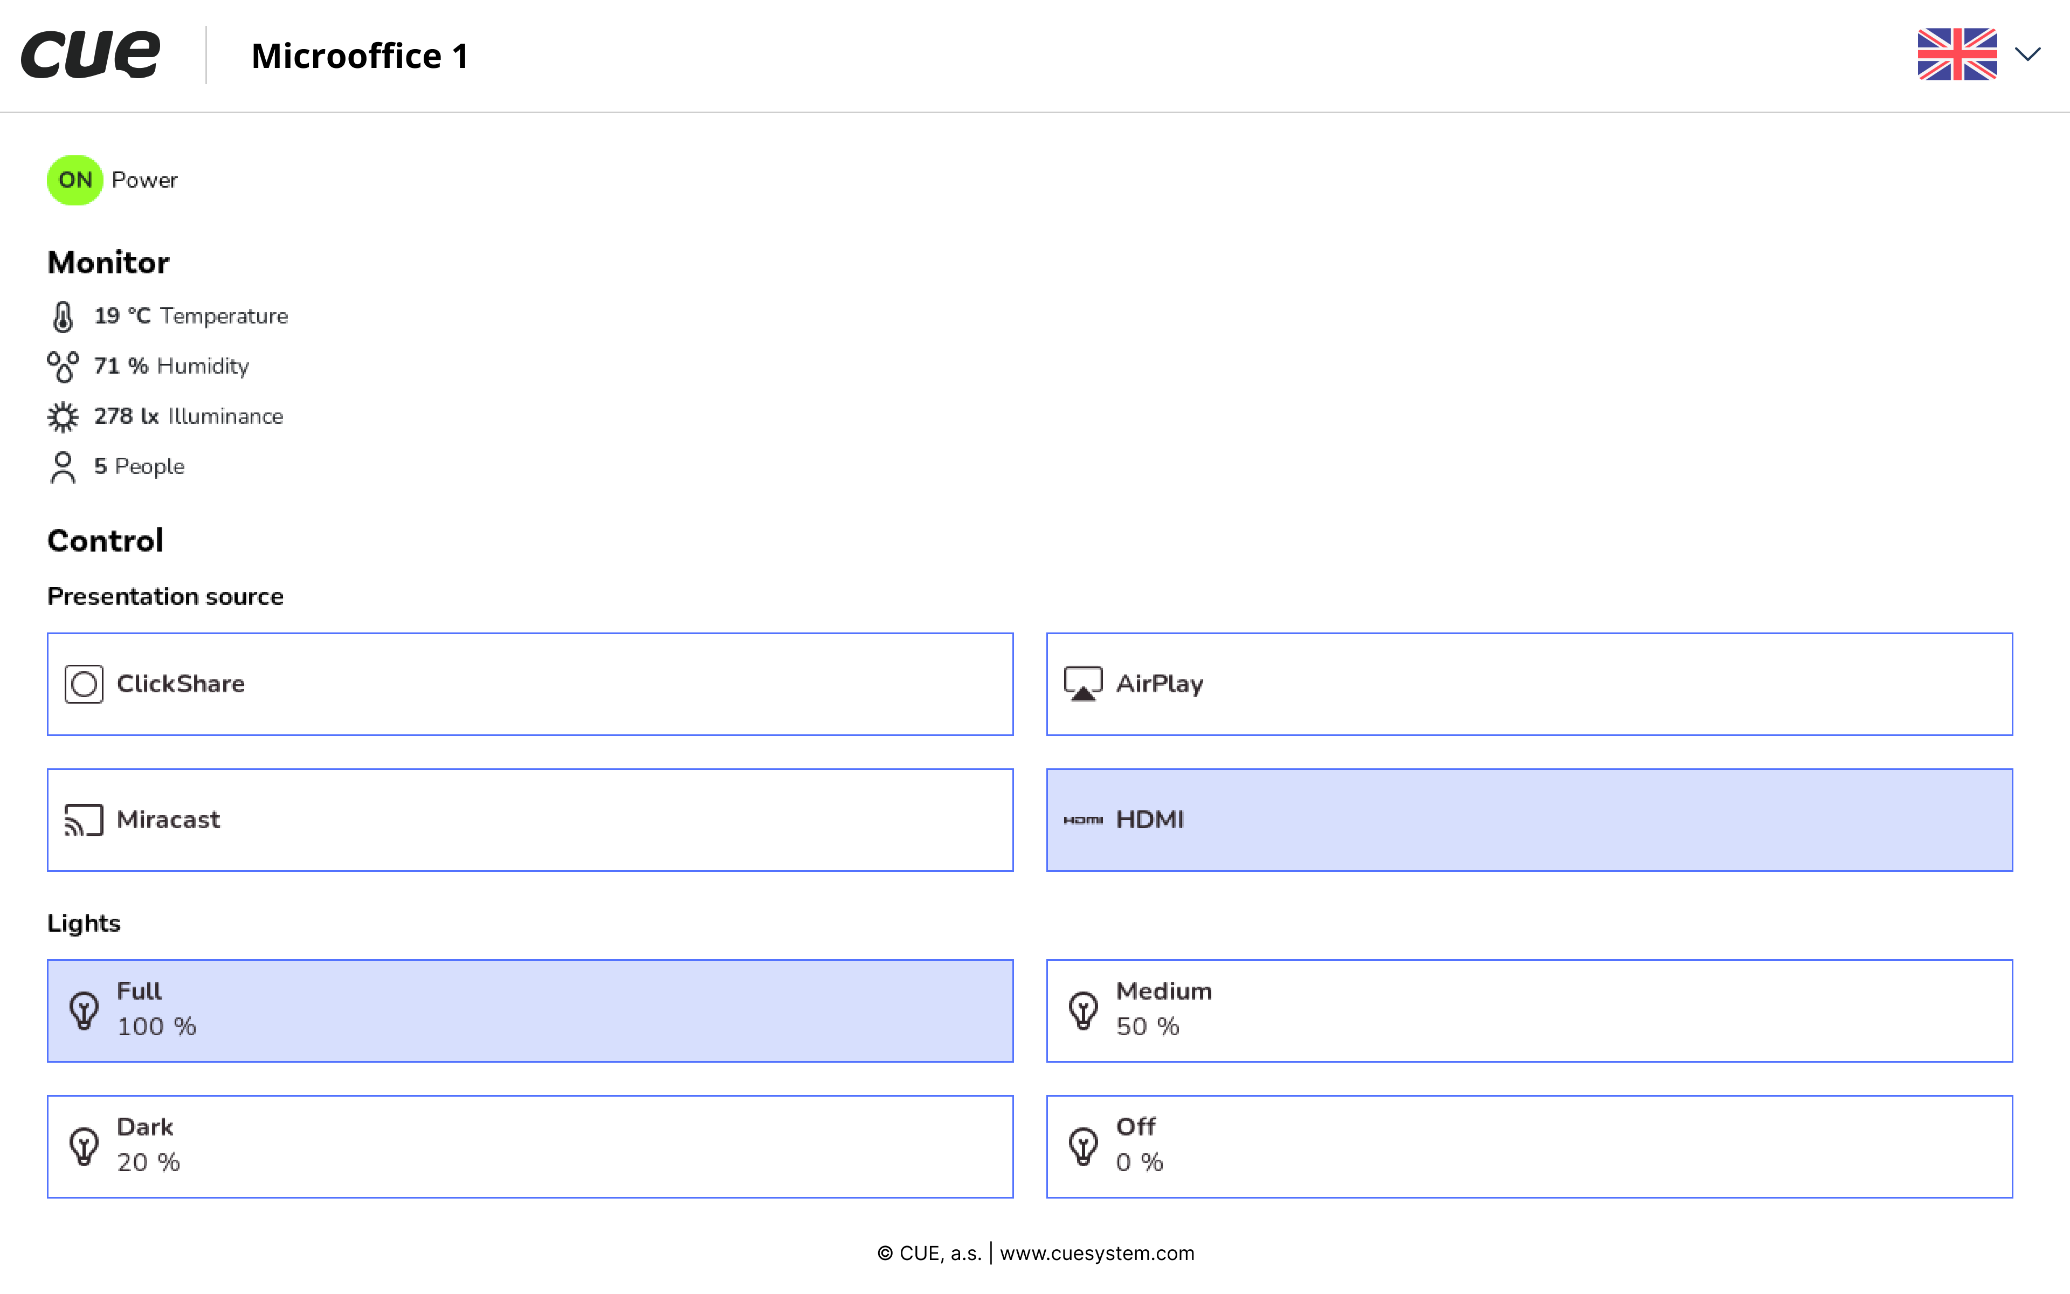2070x1294 pixels.
Task: Click the humidity droplets icon
Action: [63, 366]
